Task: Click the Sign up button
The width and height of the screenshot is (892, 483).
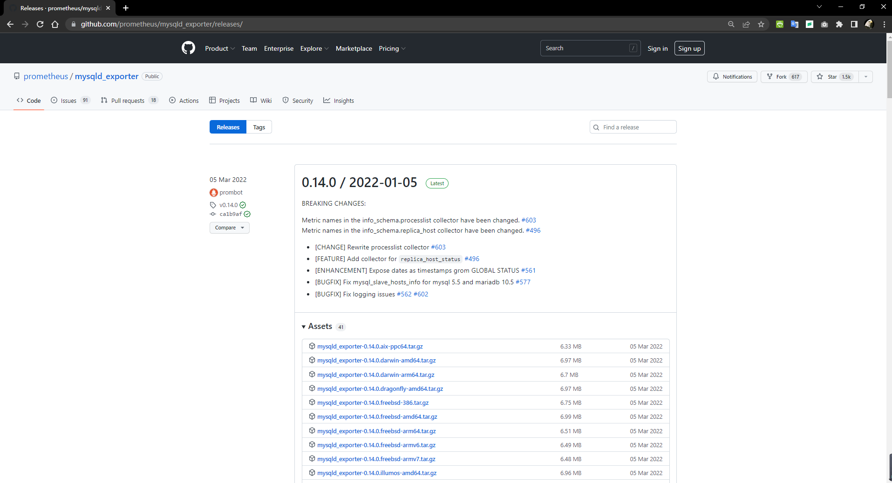Action: (x=689, y=48)
